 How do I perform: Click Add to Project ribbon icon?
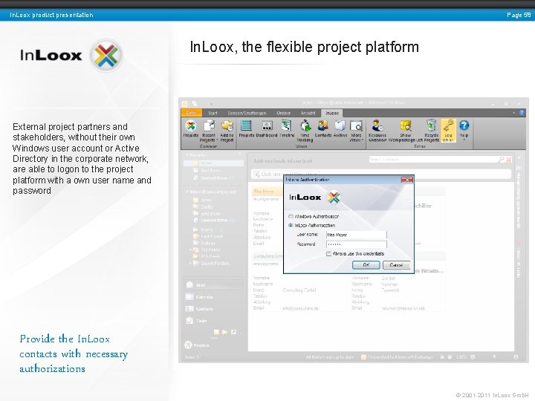click(x=227, y=131)
